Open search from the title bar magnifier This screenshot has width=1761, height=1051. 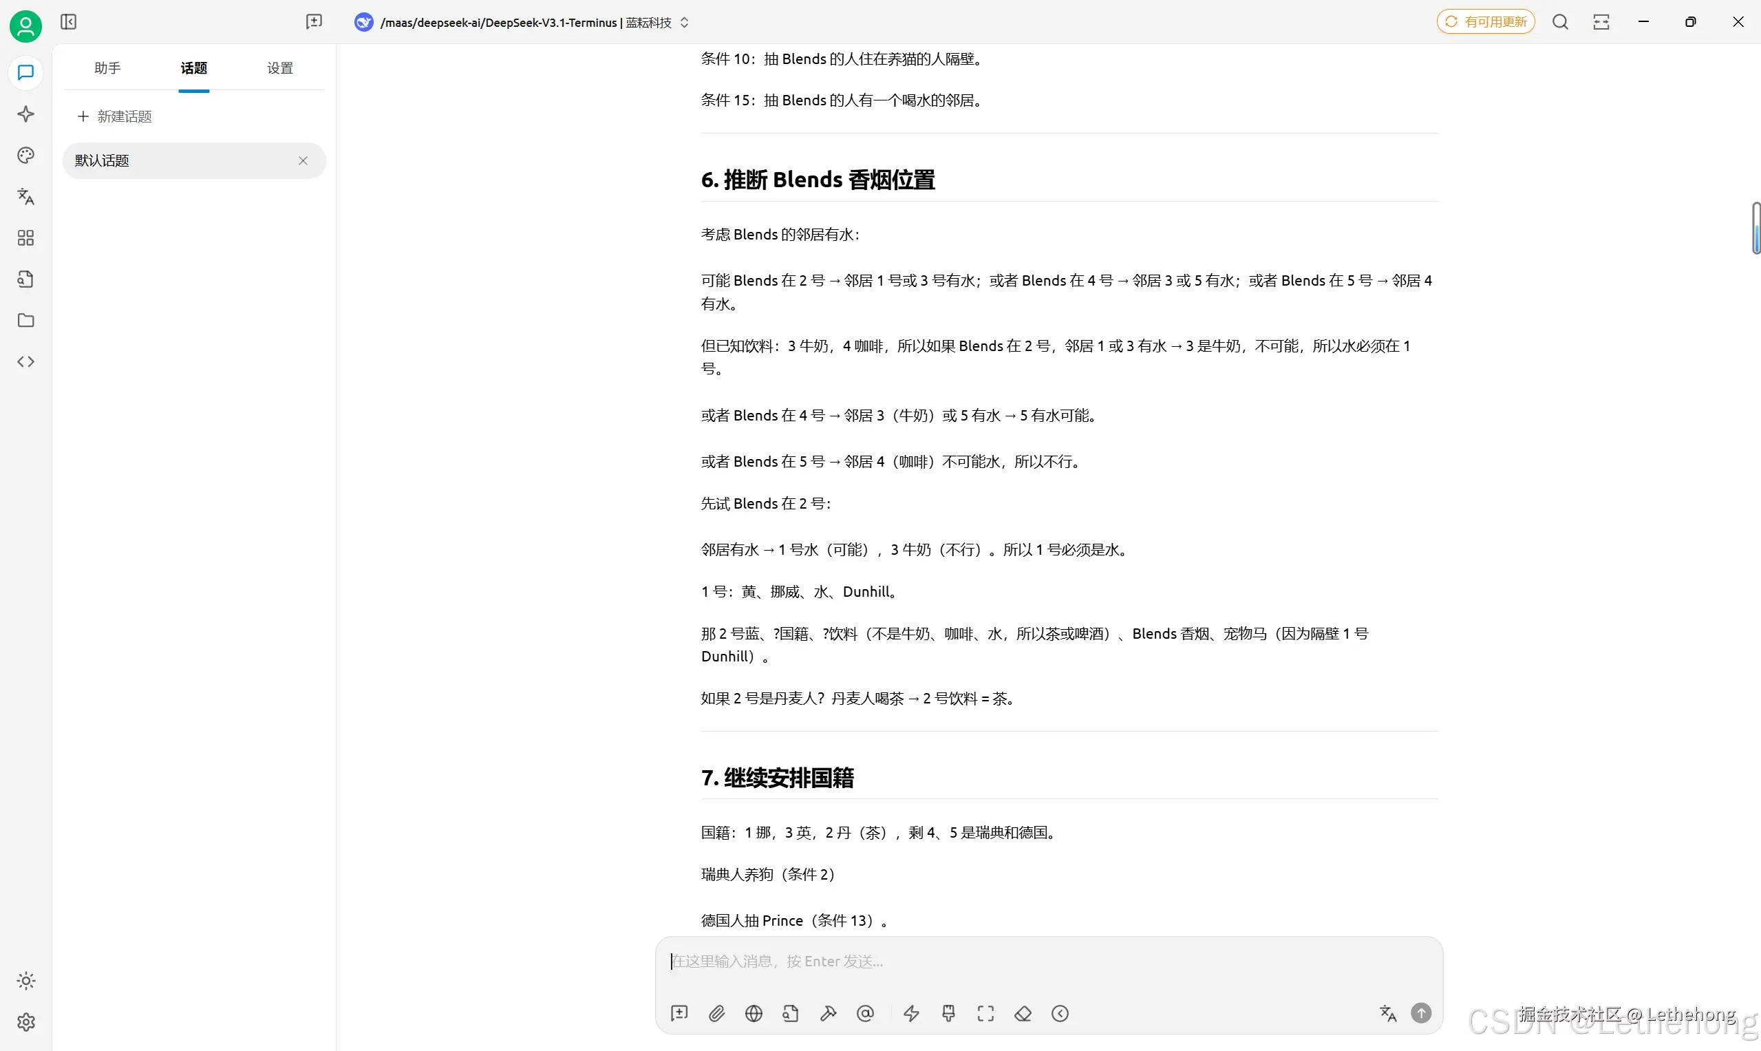[1561, 22]
